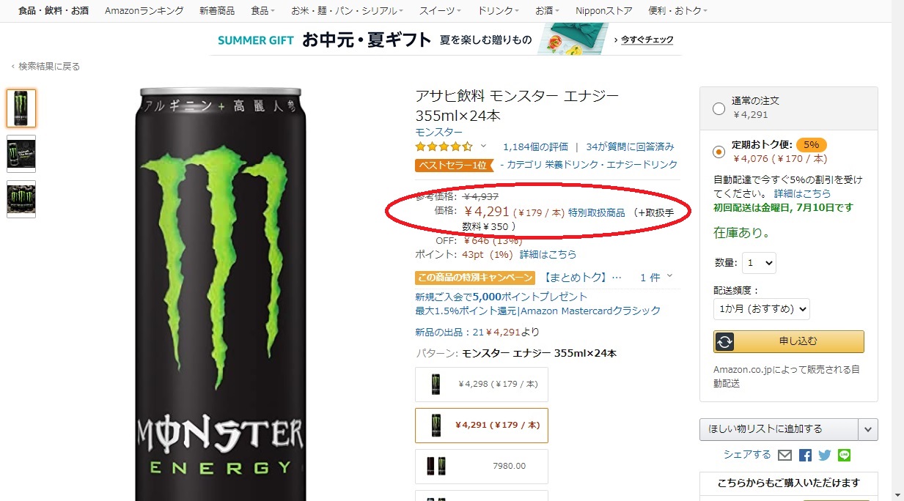Open the ドリンク menu in navigation
904x501 pixels.
(498, 11)
